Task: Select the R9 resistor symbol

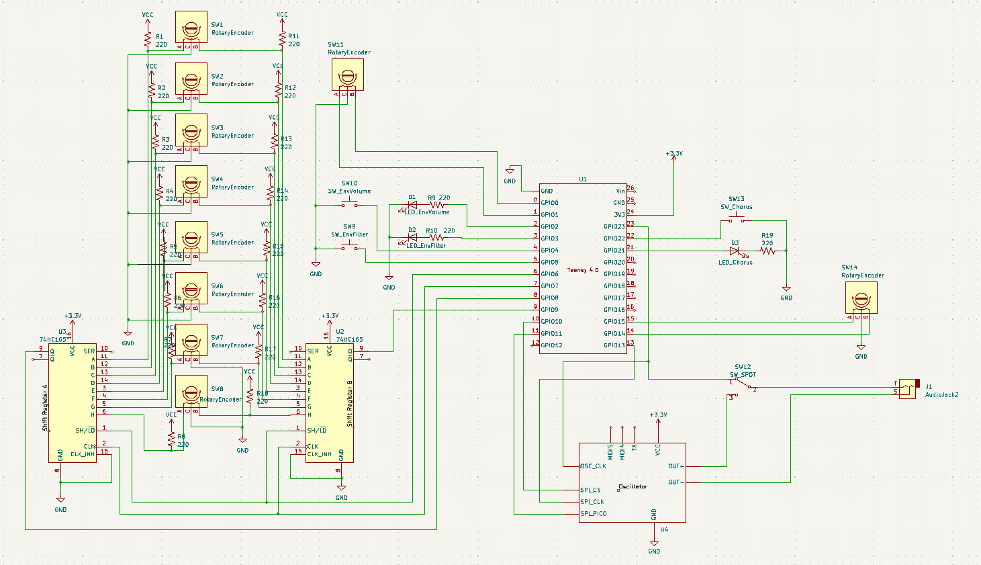Action: pyautogui.click(x=436, y=205)
